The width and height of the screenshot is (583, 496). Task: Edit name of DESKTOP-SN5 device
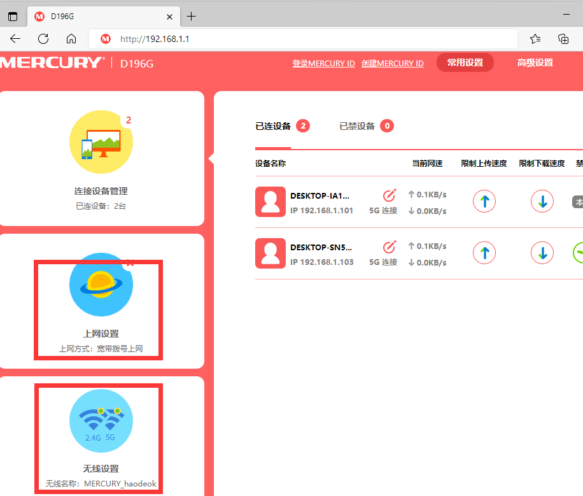[x=390, y=246]
